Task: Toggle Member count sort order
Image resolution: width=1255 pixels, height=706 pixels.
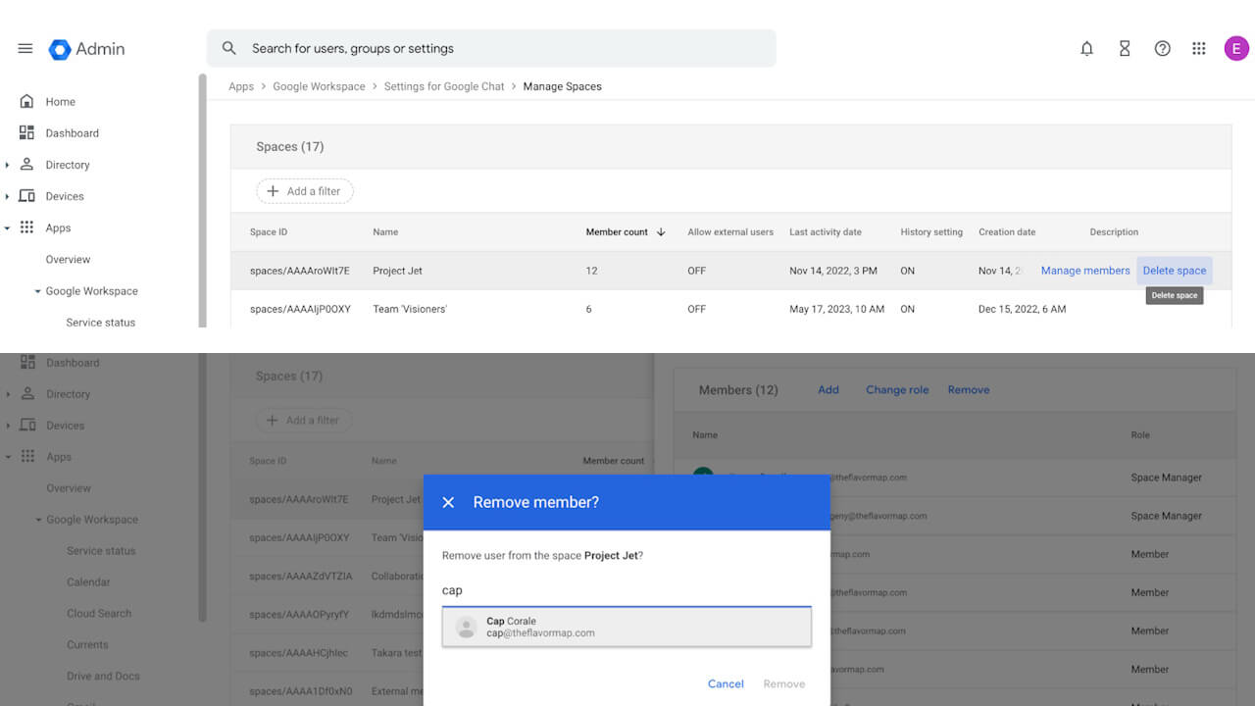Action: pos(661,231)
